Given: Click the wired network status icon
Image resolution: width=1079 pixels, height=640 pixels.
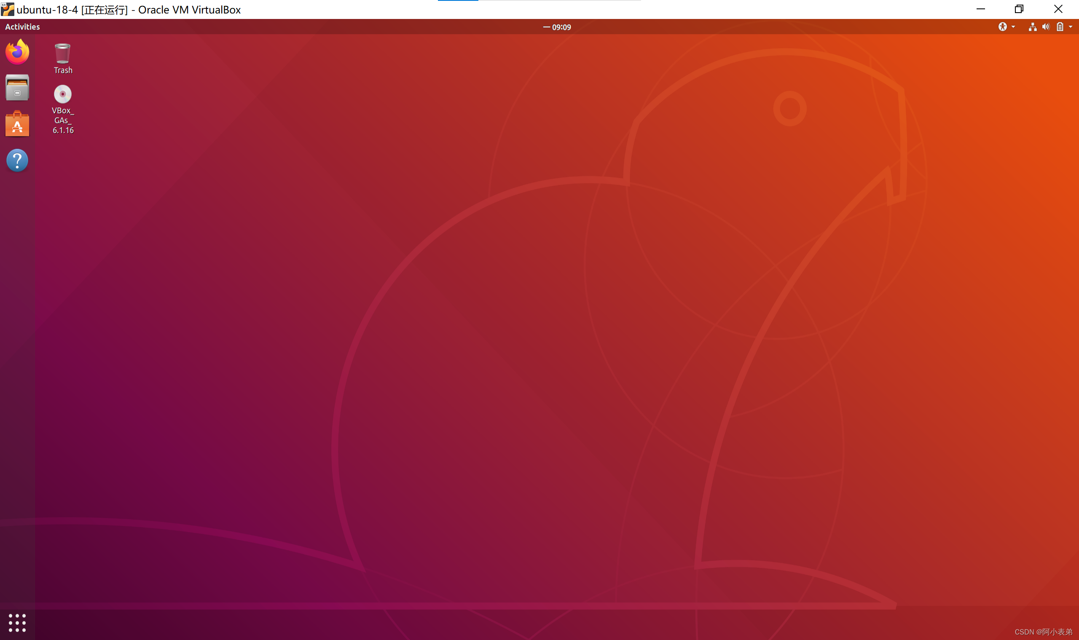Looking at the screenshot, I should [1032, 27].
